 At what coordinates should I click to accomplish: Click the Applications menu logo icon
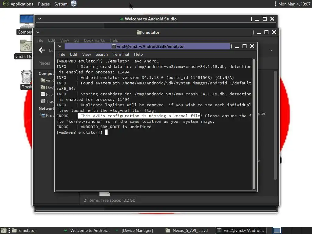(5, 4)
